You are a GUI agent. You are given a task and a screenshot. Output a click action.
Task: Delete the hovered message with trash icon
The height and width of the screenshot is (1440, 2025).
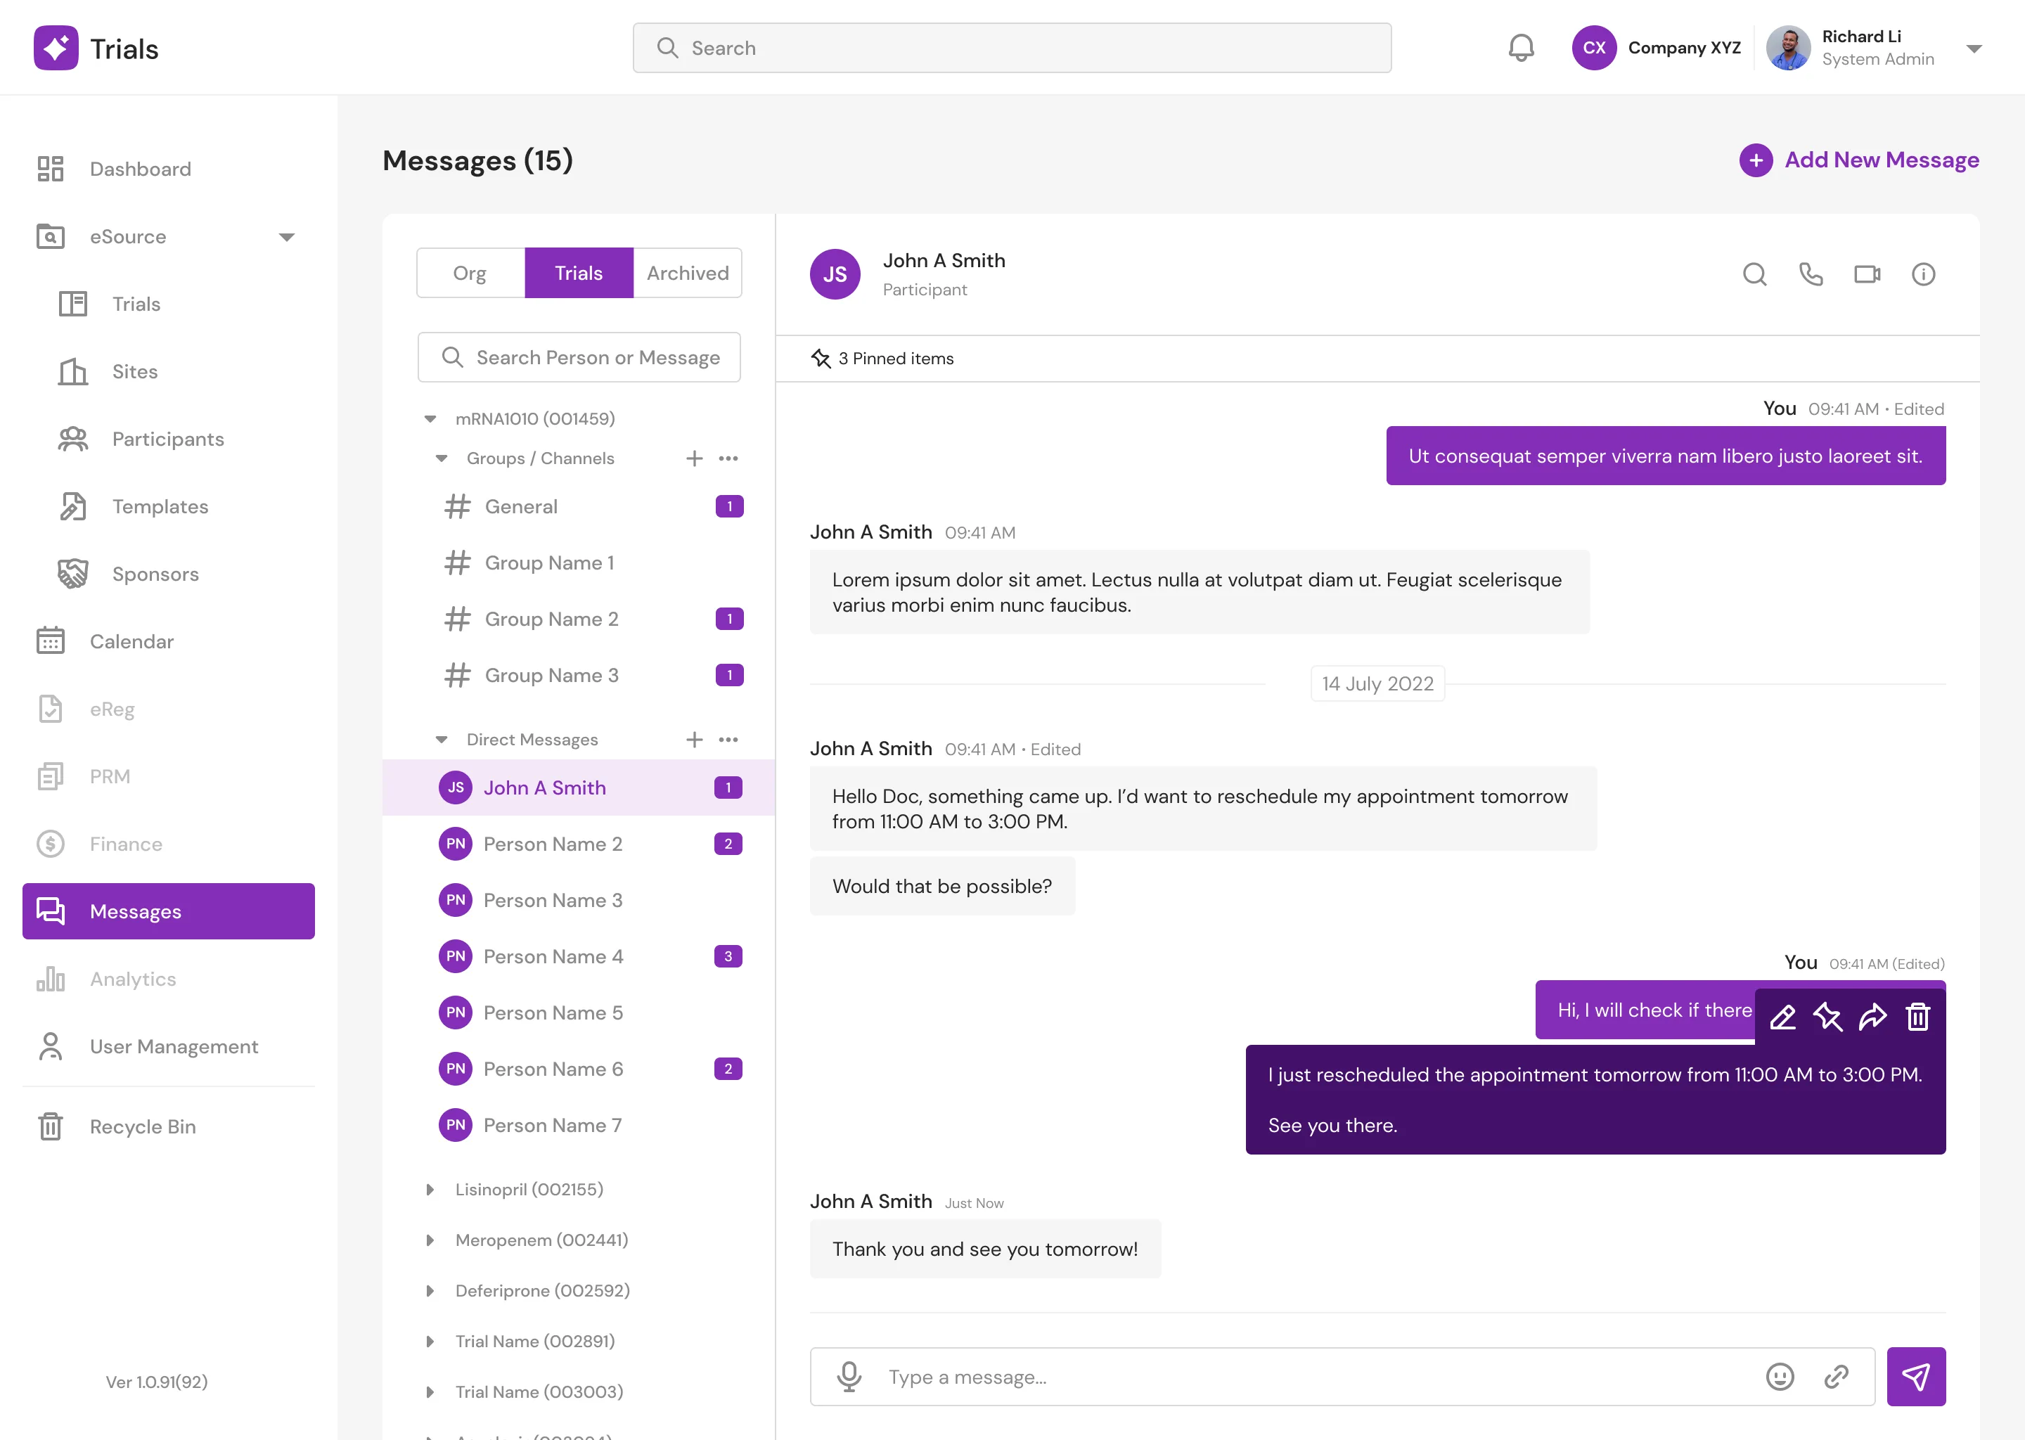[1917, 1016]
